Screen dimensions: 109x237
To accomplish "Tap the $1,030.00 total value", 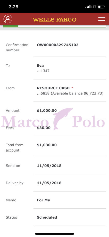I will pos(47,145).
